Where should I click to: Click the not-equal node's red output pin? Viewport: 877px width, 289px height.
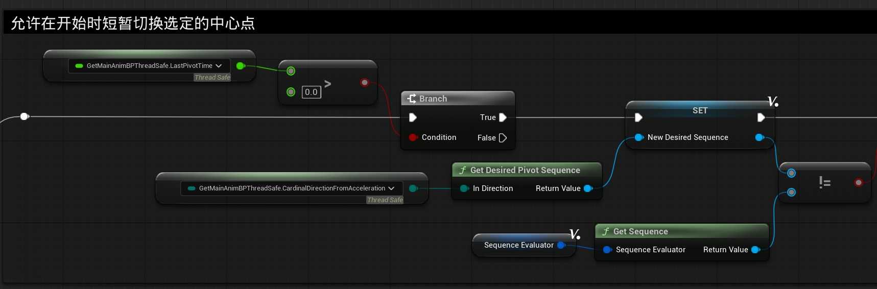[859, 182]
